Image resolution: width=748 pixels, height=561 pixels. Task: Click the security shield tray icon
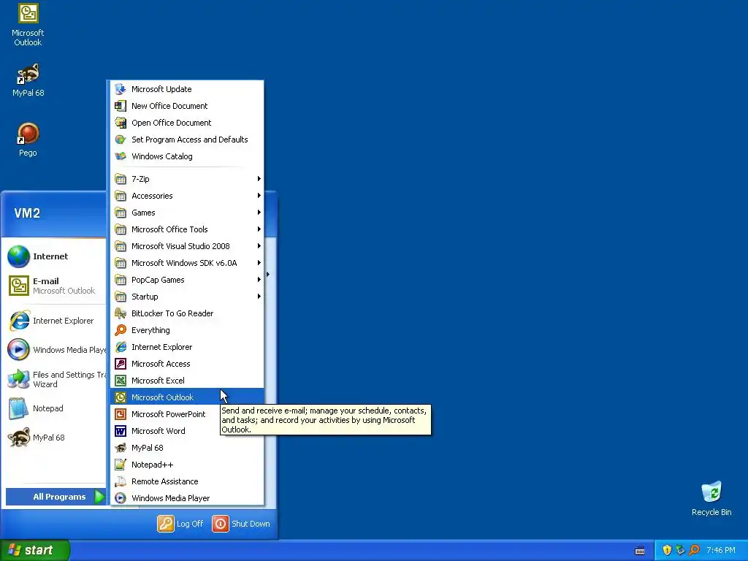coord(667,550)
